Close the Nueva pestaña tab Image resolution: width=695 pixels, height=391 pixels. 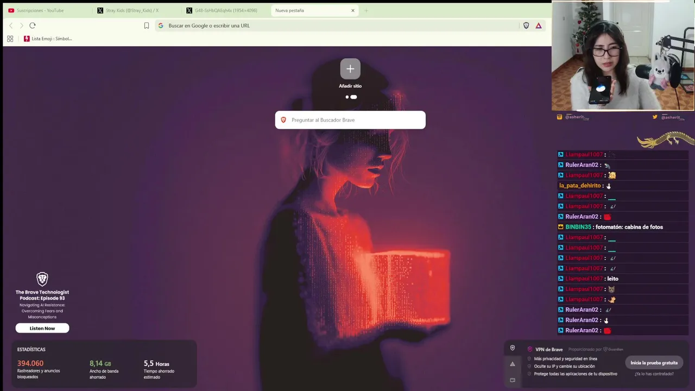[353, 10]
